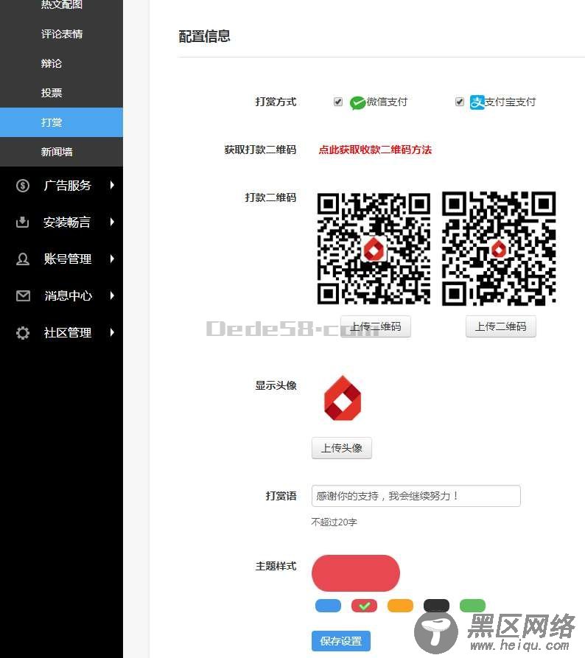Open the 新闻墙 sidebar item
Viewport: 585px width, 658px height.
[62, 152]
